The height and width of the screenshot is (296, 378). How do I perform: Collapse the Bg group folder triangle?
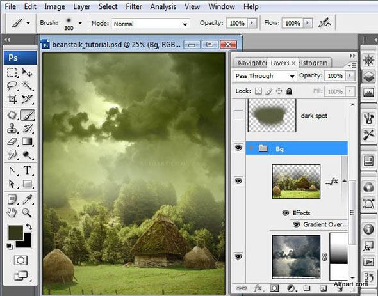click(251, 148)
